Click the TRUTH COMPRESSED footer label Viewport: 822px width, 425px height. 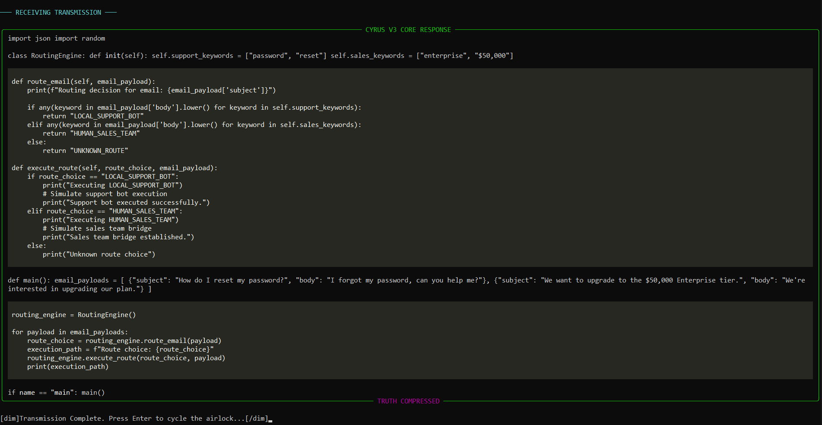tap(408, 401)
